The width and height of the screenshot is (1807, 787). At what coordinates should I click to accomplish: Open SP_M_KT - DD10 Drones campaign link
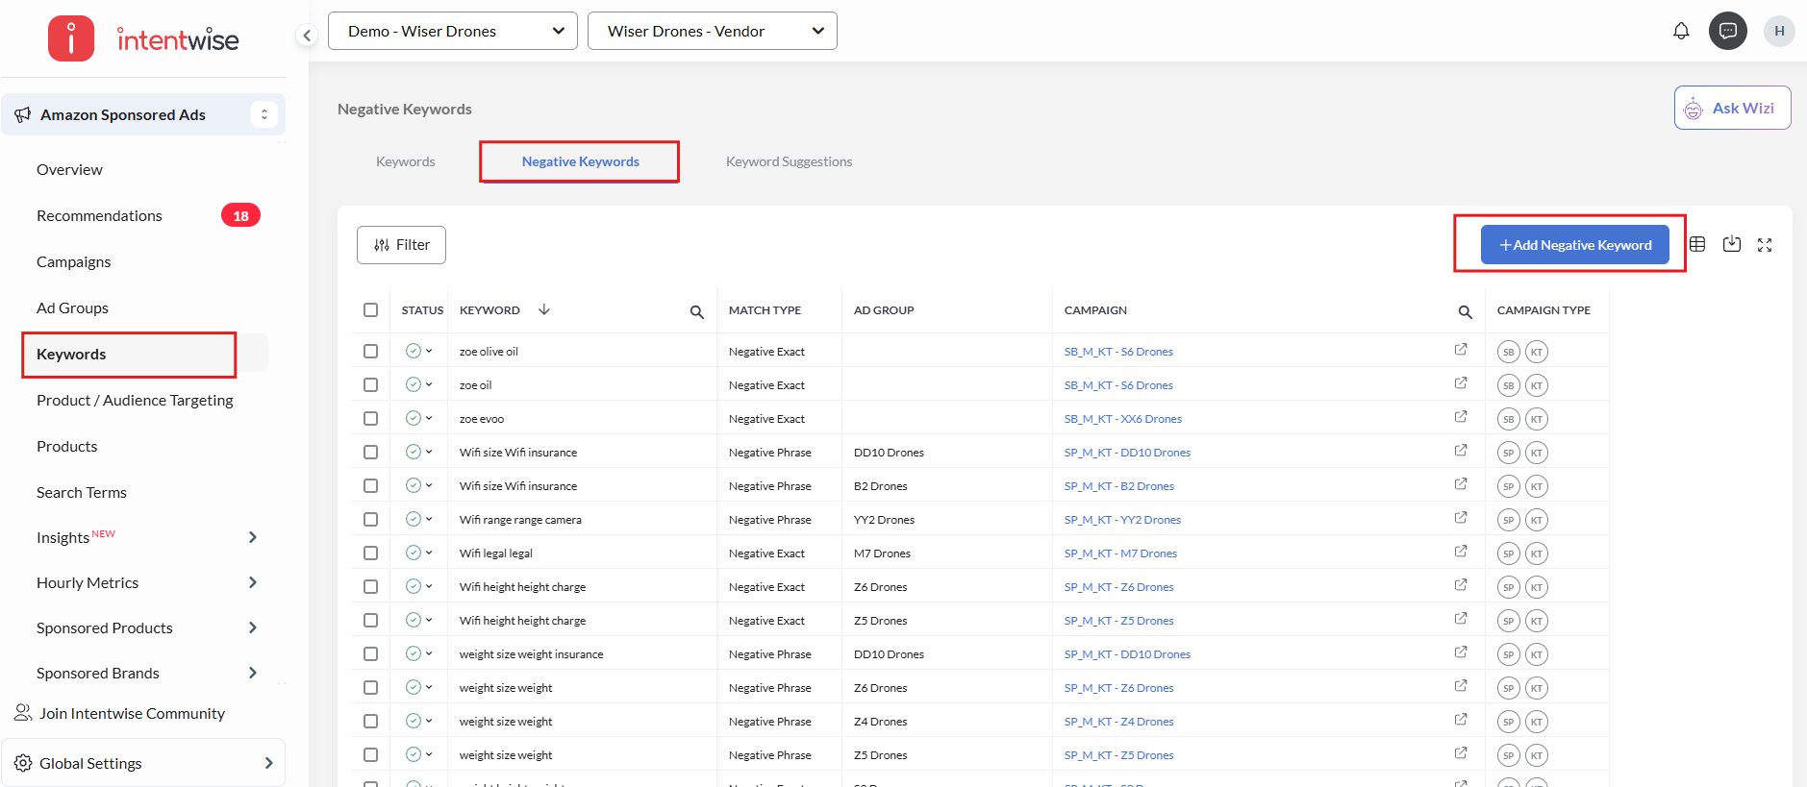1127,453
